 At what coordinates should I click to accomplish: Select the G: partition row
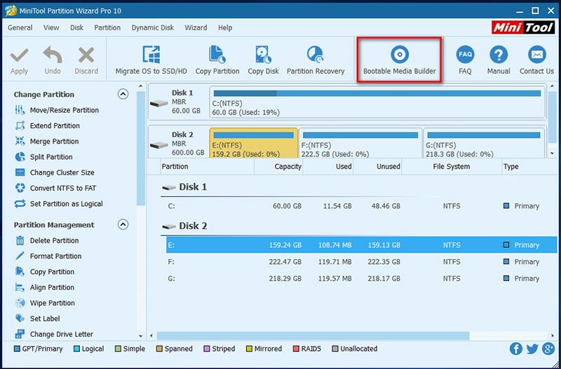click(361, 278)
